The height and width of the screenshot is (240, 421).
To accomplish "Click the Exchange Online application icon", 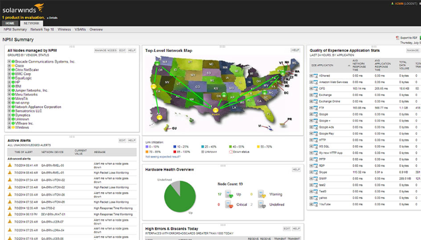I will pyautogui.click(x=315, y=101).
